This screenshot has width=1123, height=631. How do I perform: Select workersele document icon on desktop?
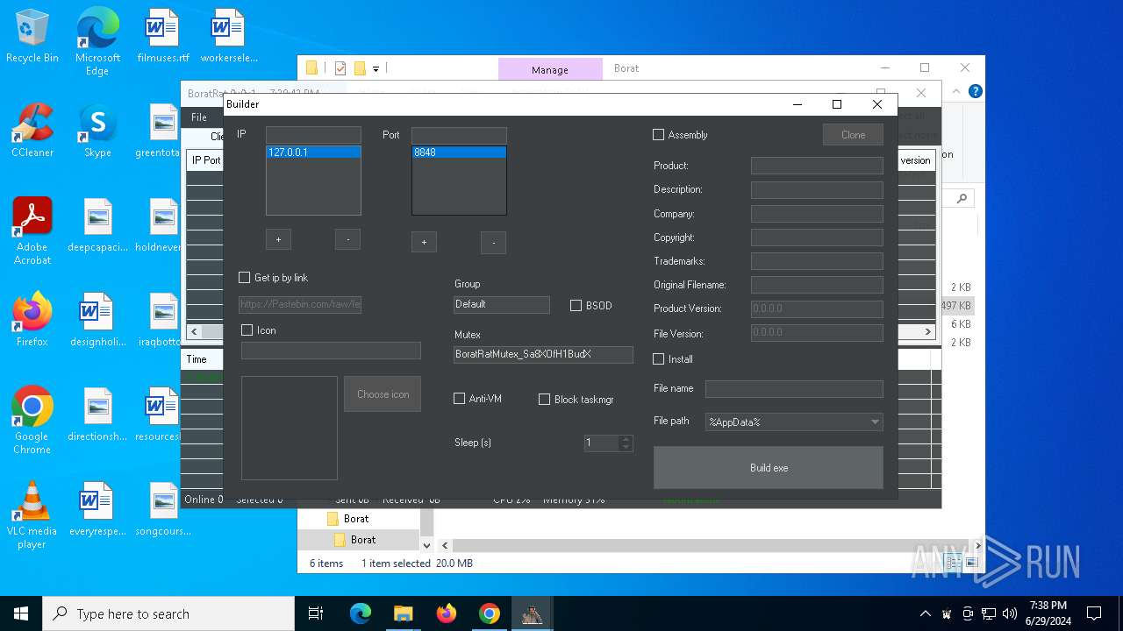coord(229,37)
